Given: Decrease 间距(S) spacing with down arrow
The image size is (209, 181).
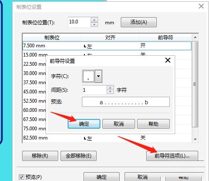Looking at the screenshot, I should pyautogui.click(x=110, y=92).
